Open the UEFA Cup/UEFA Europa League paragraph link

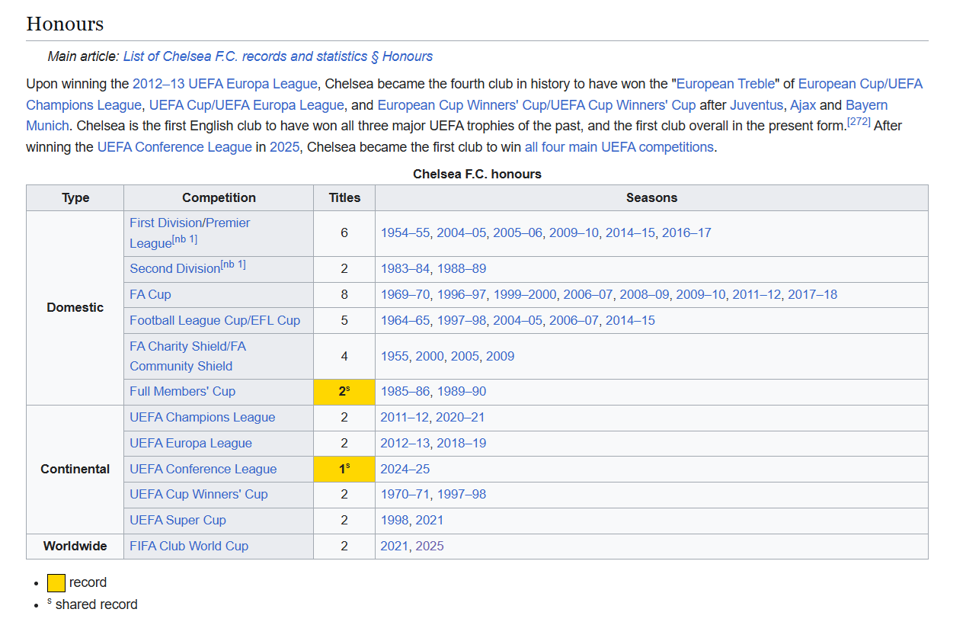click(x=246, y=105)
